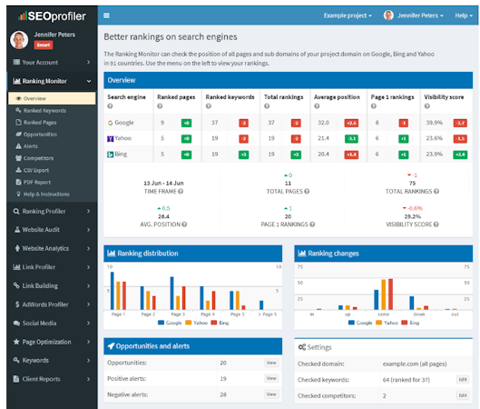
Task: Open the Example project dropdown
Action: (348, 15)
